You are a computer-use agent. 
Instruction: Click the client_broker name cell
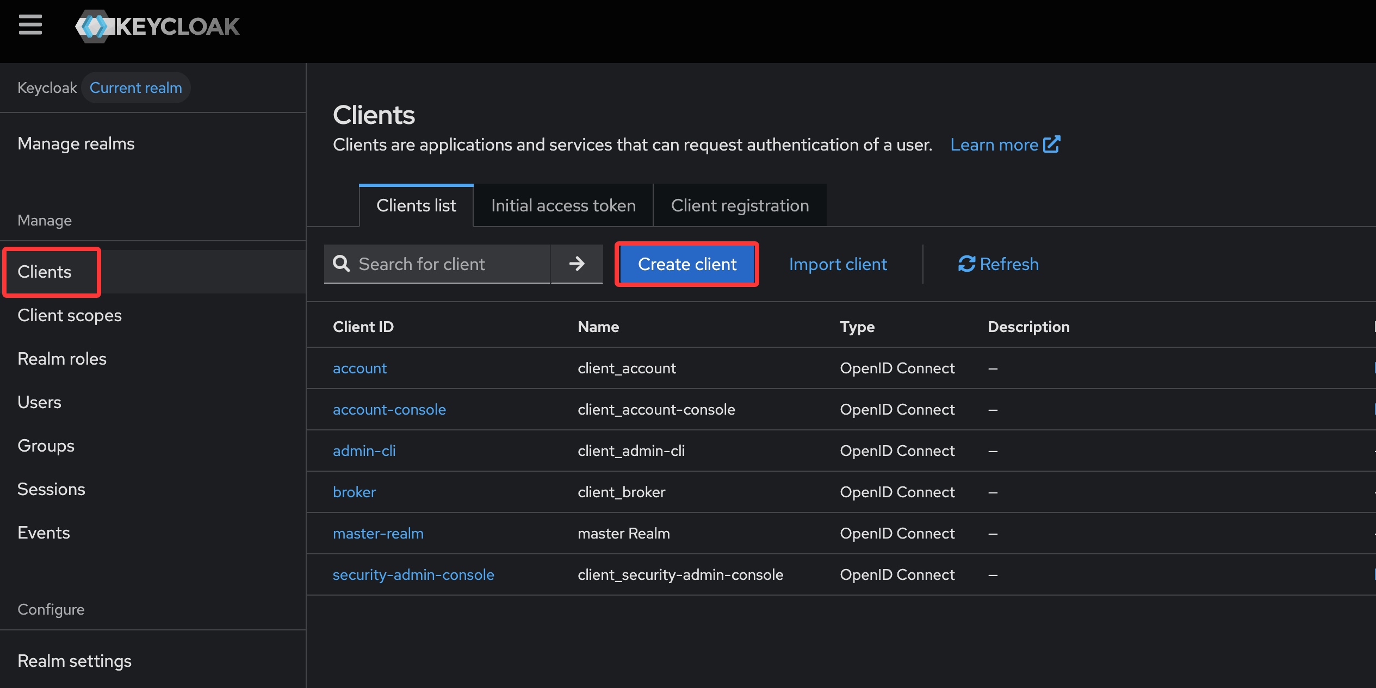click(x=621, y=492)
